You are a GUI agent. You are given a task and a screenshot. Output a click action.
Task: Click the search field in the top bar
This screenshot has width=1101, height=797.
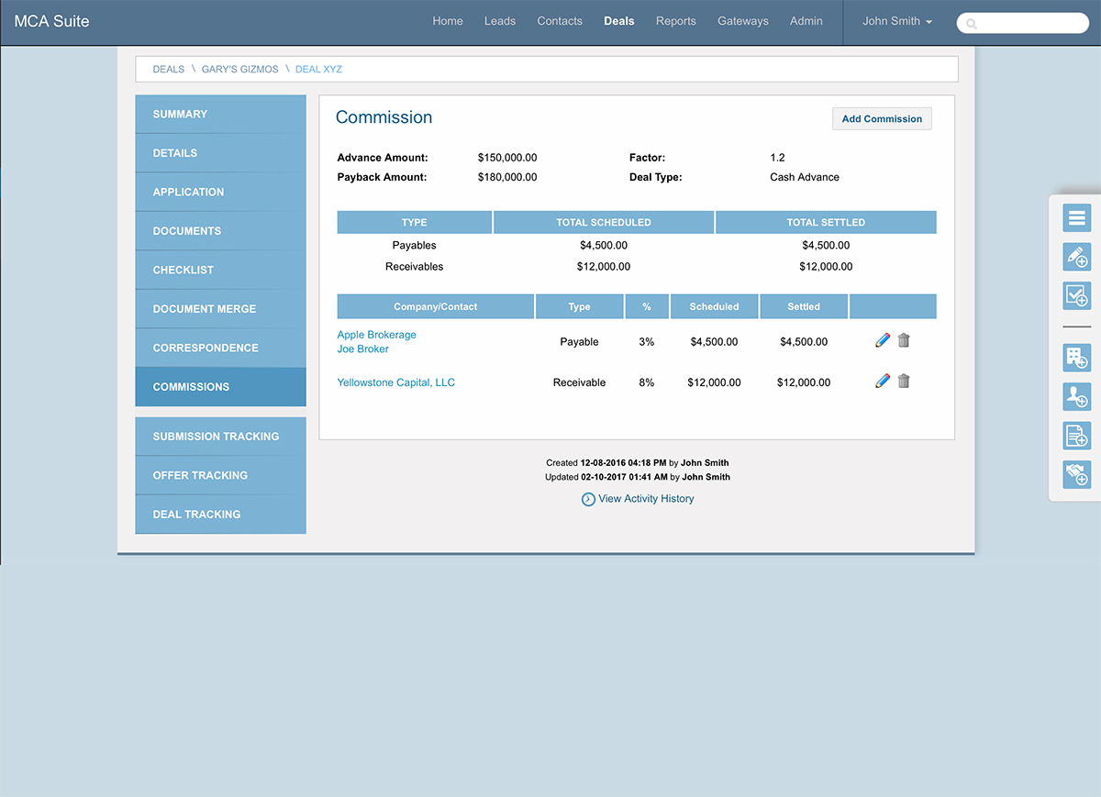tap(1022, 23)
